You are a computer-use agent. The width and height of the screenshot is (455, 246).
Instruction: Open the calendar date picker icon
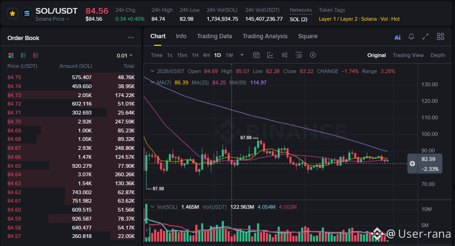click(256, 55)
